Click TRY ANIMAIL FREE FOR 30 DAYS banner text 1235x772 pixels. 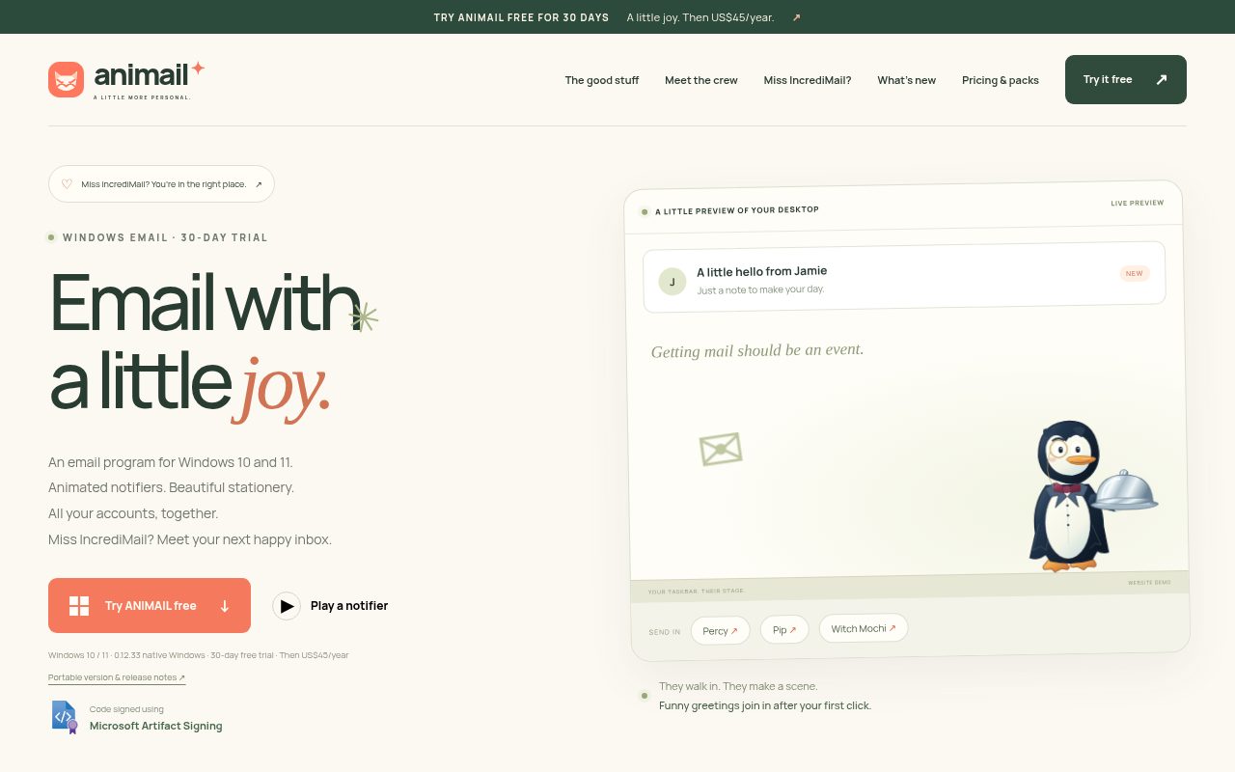521,17
